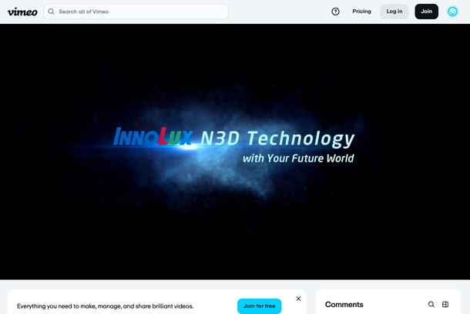Play the Innolux N3D Technology video
Screen dimensions: 470x314
(235, 152)
